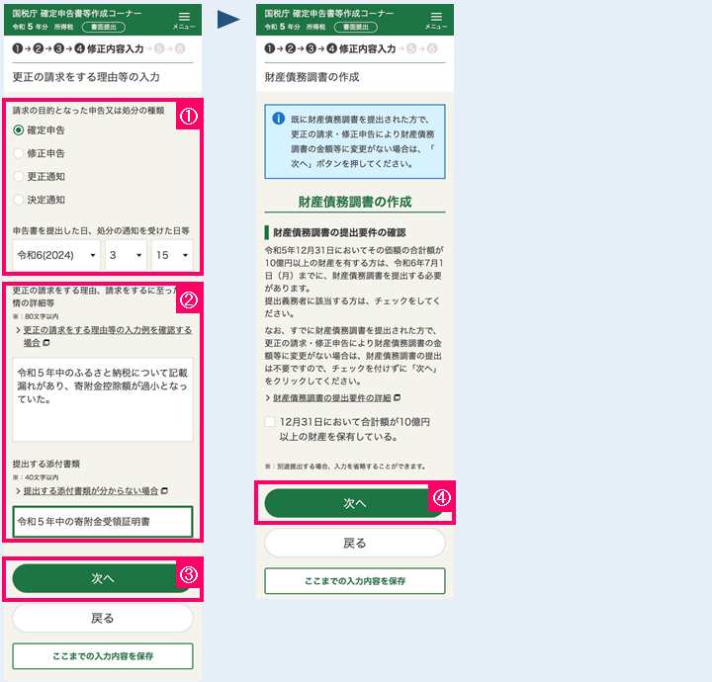Click external-link icon after 添付書類が分からない場合

point(165,490)
